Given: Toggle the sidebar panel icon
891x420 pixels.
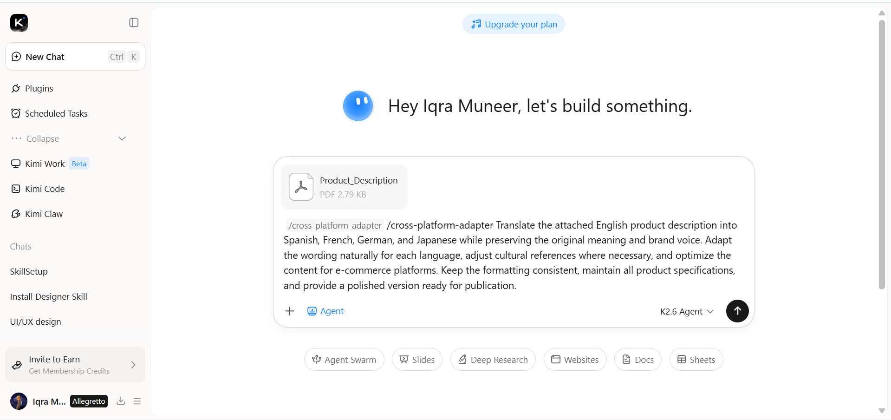Looking at the screenshot, I should point(134,22).
